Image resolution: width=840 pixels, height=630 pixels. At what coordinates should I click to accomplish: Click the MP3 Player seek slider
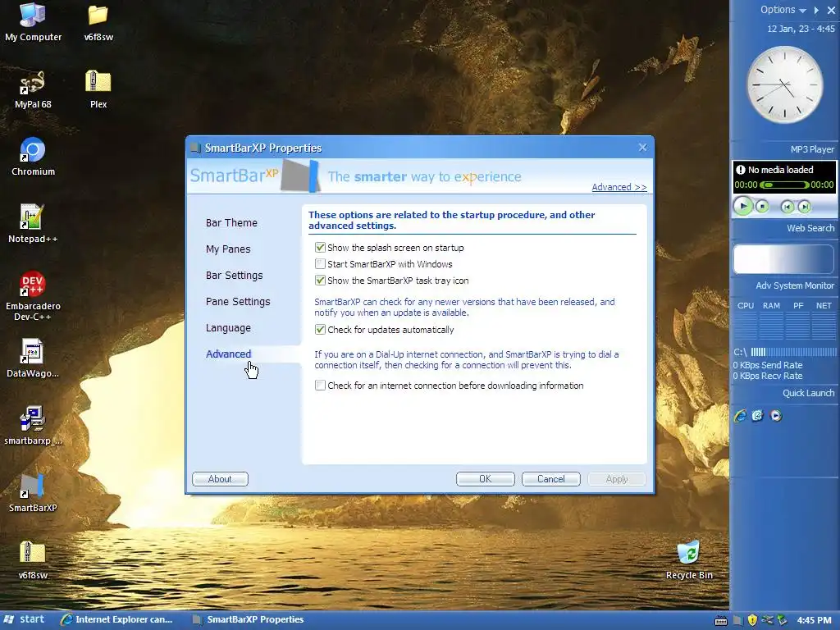[785, 185]
